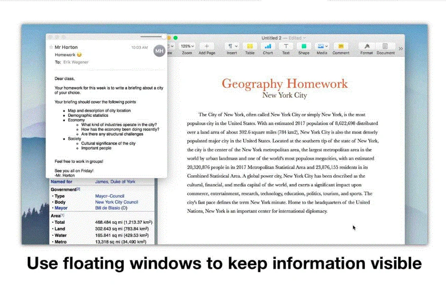Click the blue Mayor link label

(x=61, y=208)
